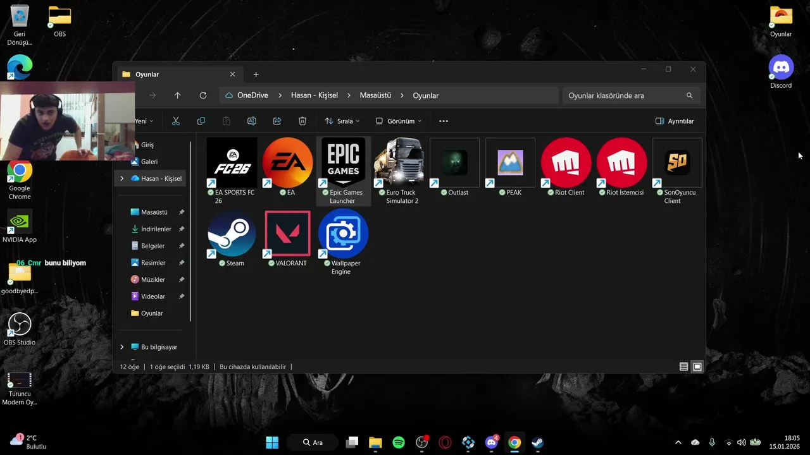
Task: Open Discord desktop shortcut
Action: point(781,72)
